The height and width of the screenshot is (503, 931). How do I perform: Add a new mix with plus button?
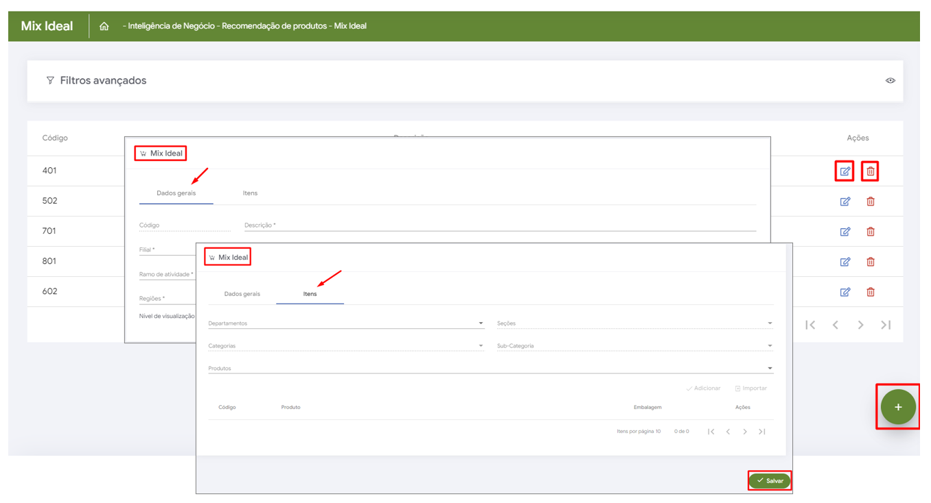897,407
